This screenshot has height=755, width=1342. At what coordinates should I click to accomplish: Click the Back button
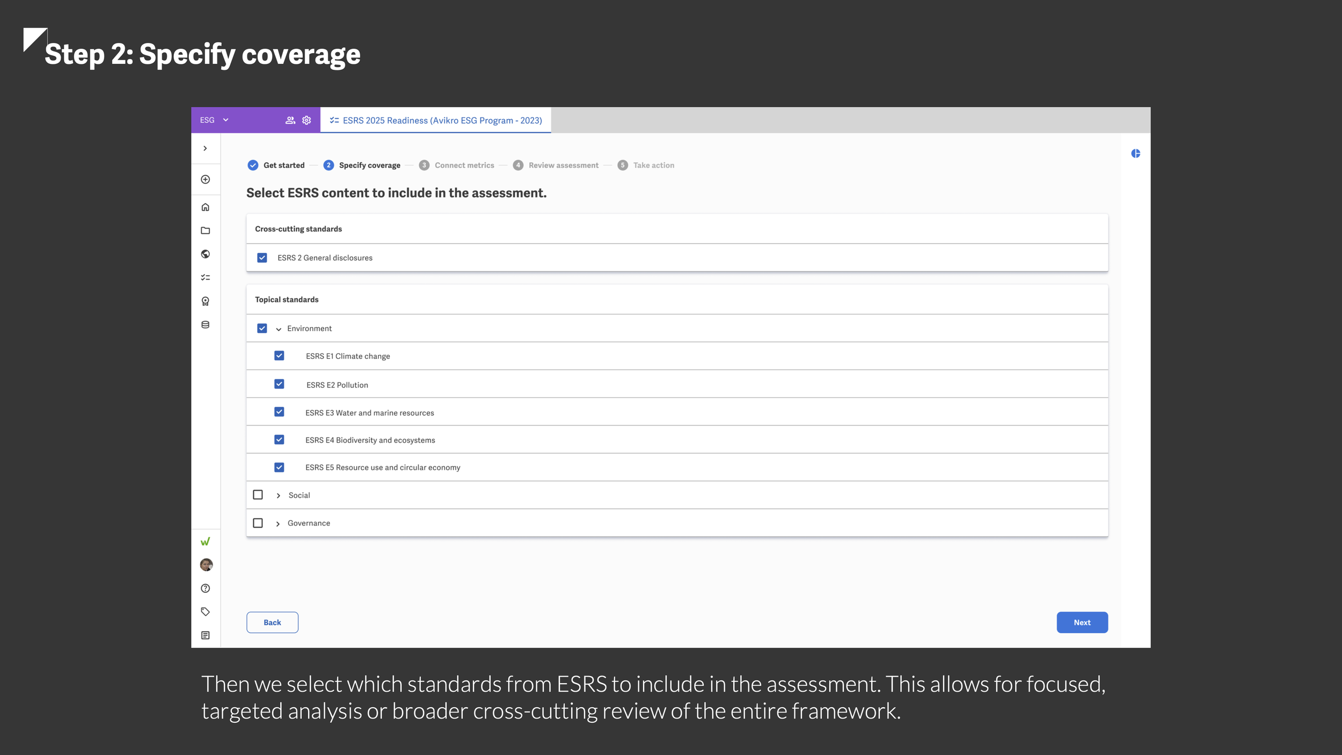pyautogui.click(x=272, y=622)
